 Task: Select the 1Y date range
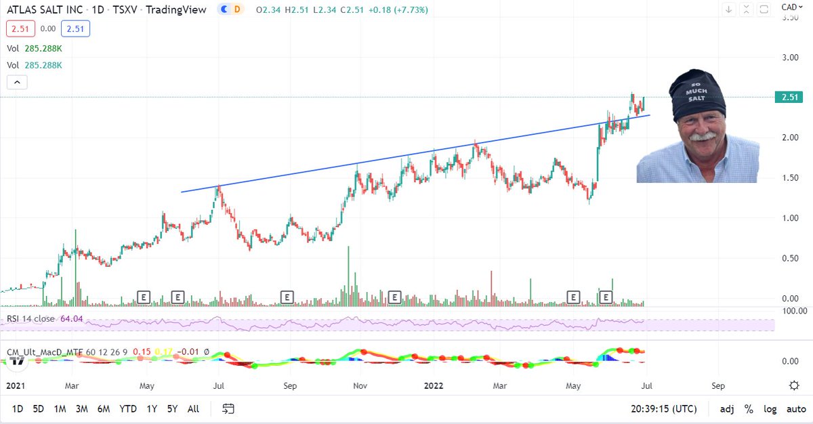[x=152, y=409]
